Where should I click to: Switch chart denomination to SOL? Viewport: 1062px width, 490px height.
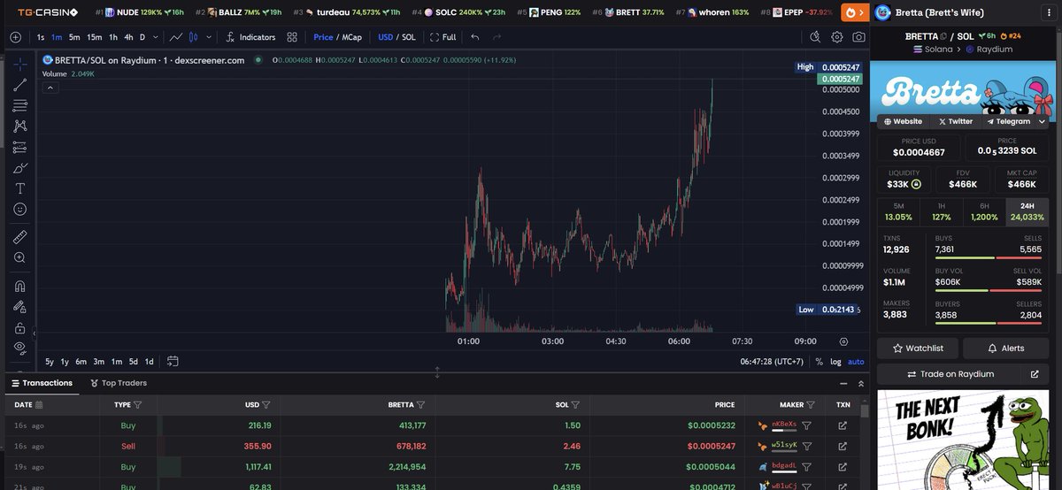(409, 37)
